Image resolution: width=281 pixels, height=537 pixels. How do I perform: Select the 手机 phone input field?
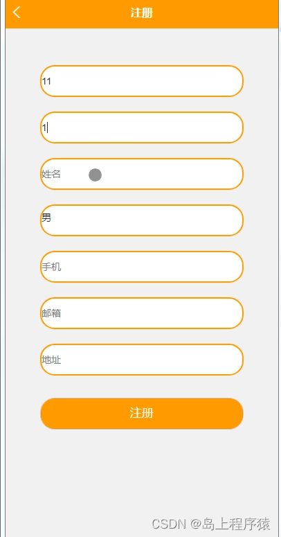coord(142,267)
